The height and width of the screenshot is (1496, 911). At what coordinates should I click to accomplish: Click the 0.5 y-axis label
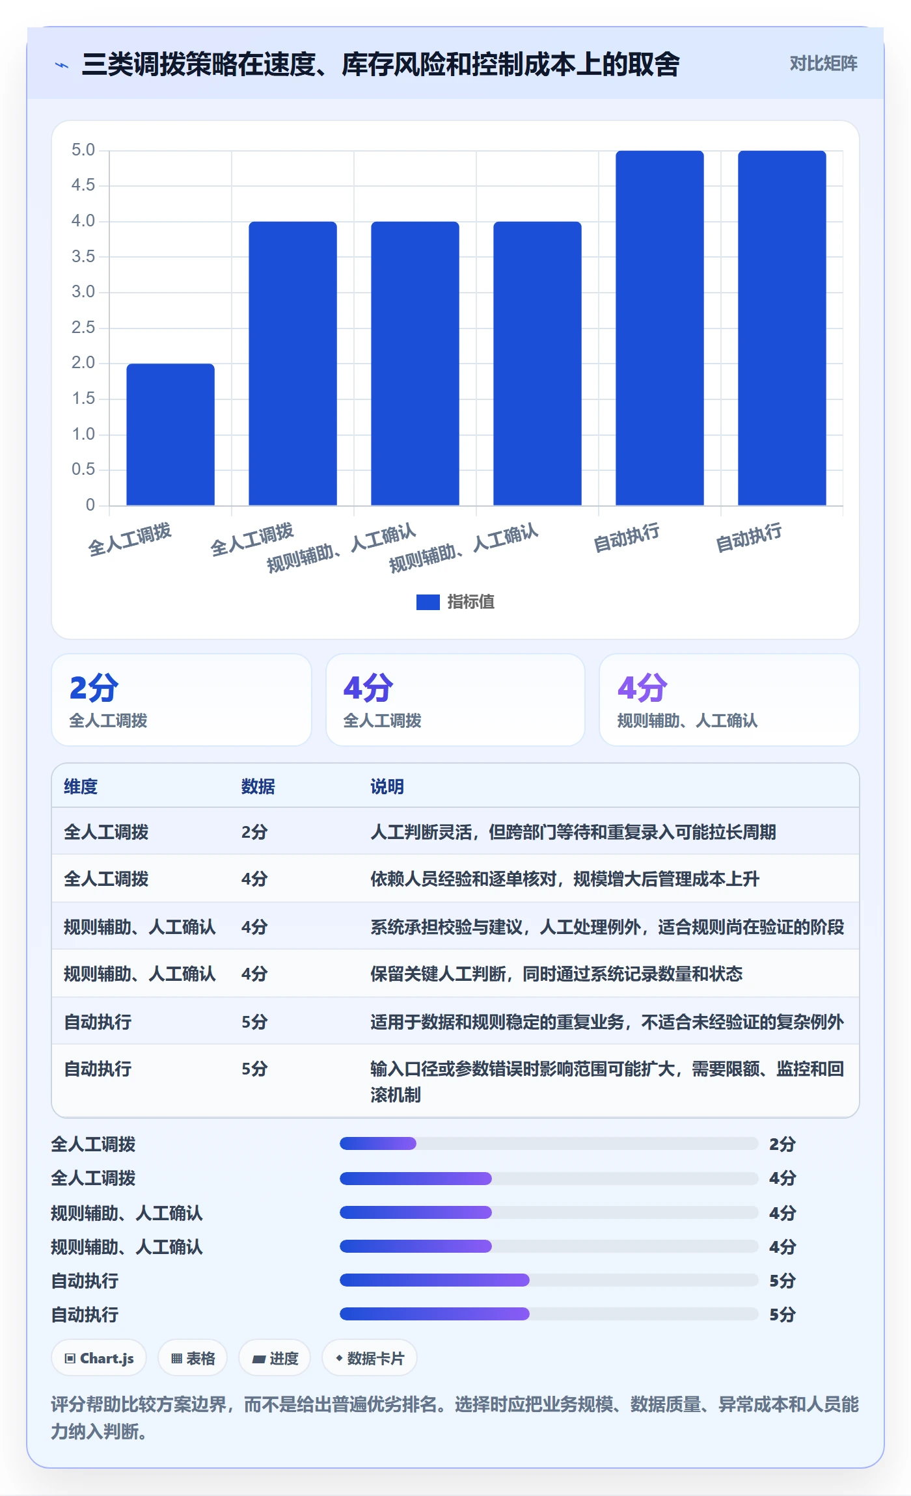[83, 469]
